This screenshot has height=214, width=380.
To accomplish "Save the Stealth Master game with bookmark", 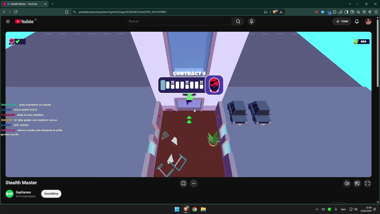I will click(183, 183).
